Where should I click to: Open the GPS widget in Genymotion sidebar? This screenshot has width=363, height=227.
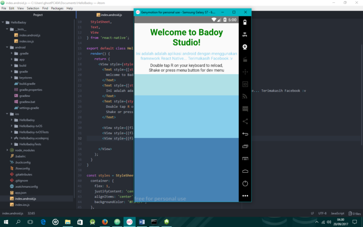point(245,35)
